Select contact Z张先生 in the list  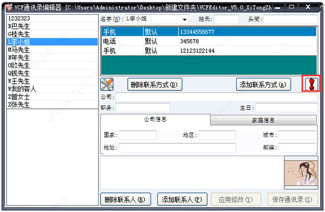52,104
